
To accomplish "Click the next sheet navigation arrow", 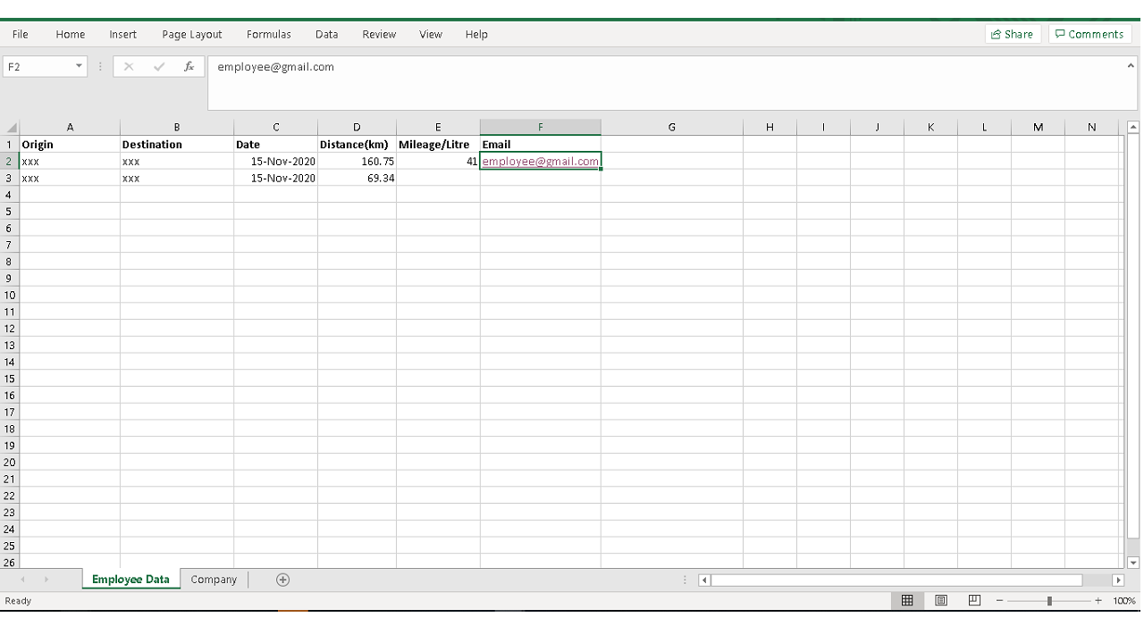I will 46,580.
